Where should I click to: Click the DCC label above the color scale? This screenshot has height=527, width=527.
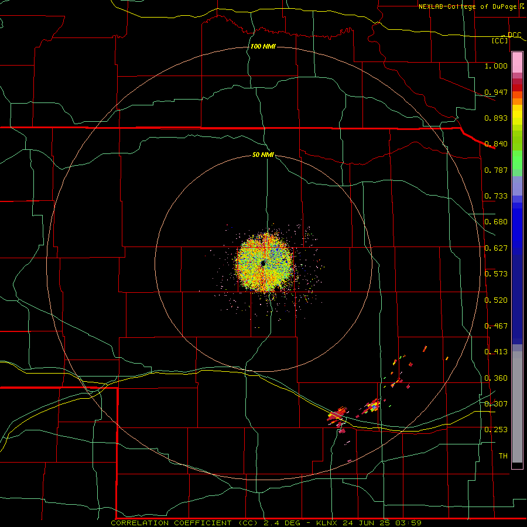pyautogui.click(x=514, y=35)
